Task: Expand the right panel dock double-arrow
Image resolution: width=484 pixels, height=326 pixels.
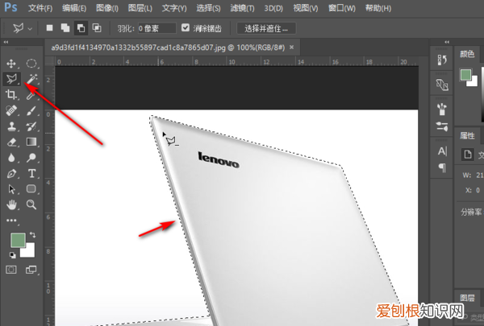Action: [x=447, y=42]
